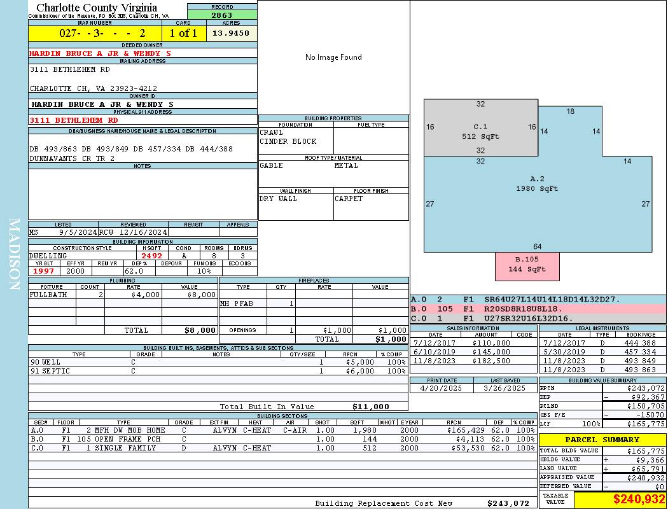Click the yellow Parcel Summary header
668x509 pixels.
[602, 440]
